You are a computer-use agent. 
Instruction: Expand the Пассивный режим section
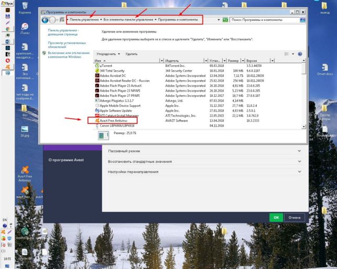(x=204, y=151)
